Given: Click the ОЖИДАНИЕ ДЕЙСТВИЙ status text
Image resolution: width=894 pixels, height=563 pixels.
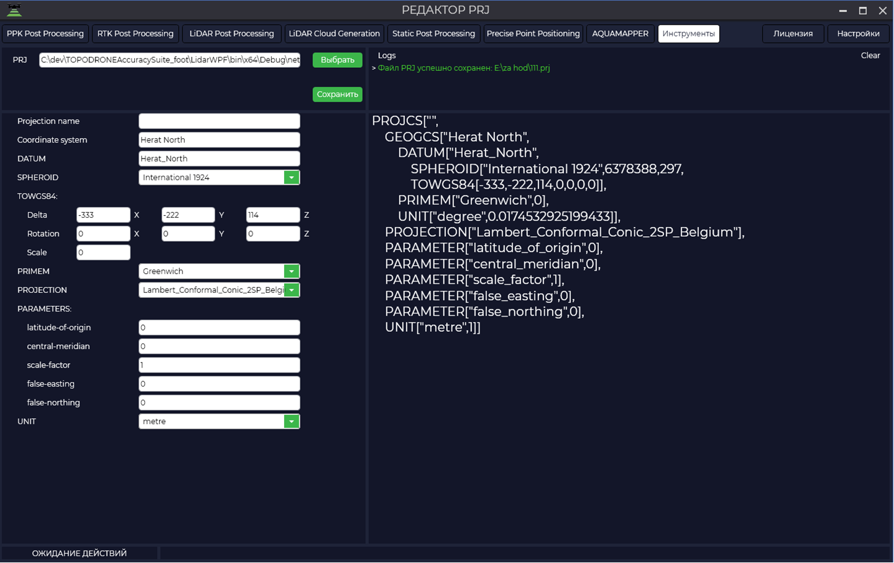Looking at the screenshot, I should (79, 554).
